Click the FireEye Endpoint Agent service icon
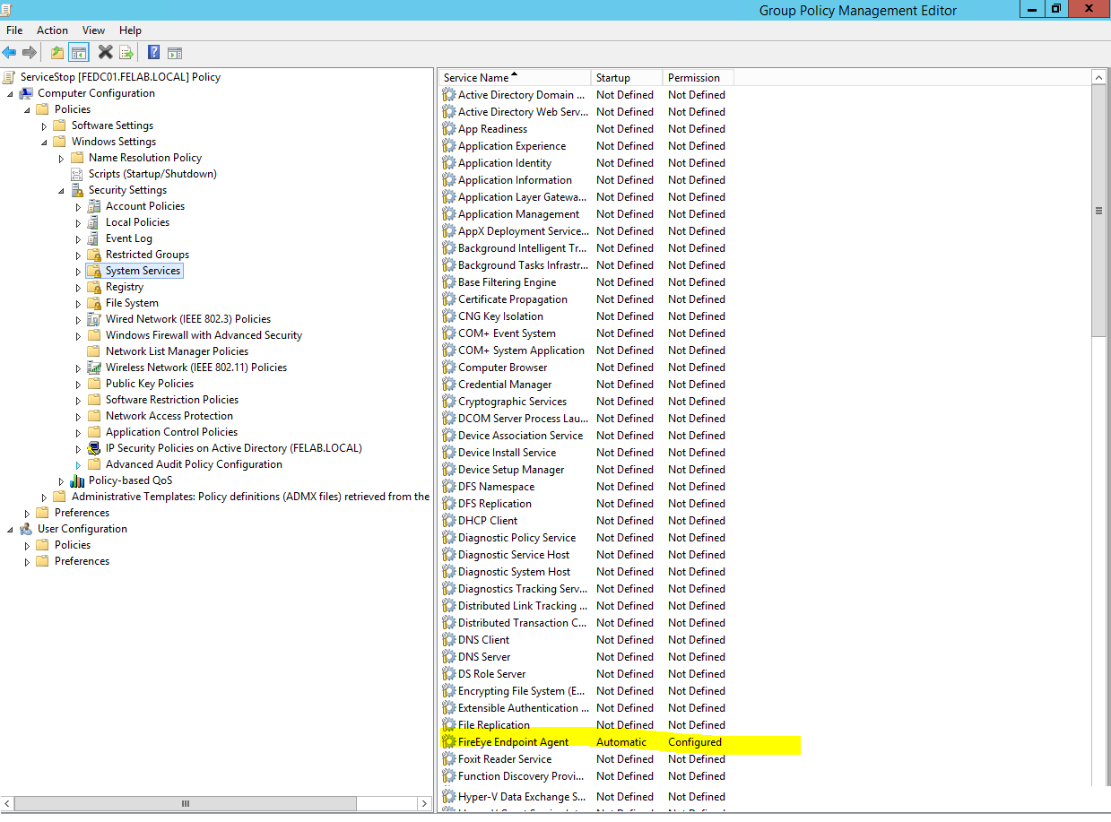The image size is (1111, 822). point(449,742)
